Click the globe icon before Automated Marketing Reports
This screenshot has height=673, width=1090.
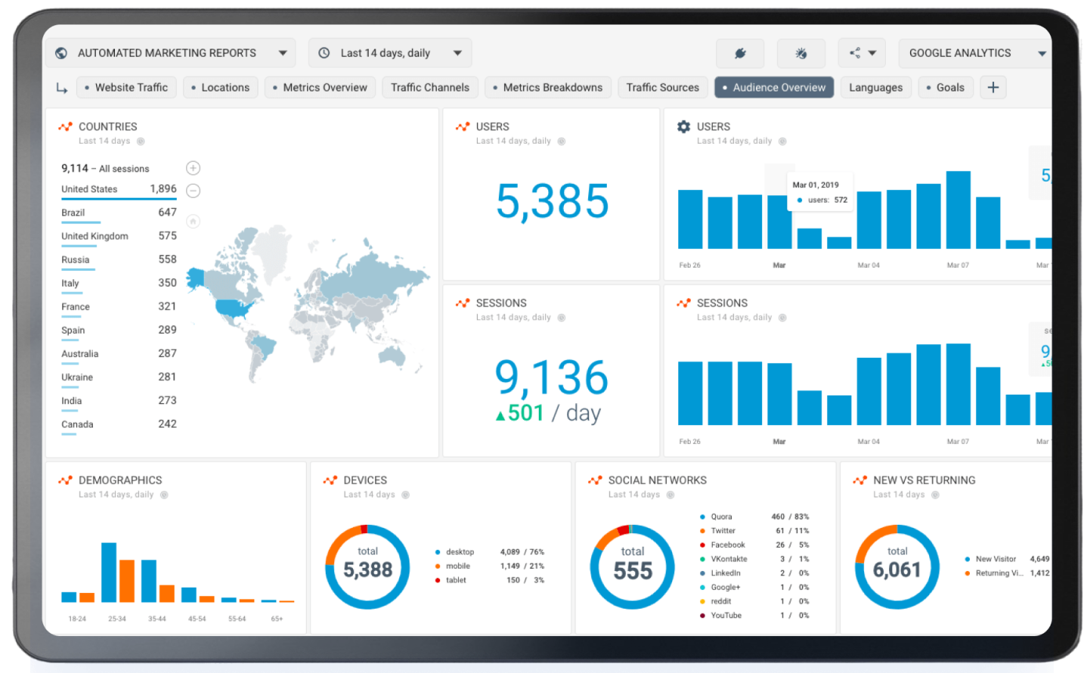click(x=61, y=53)
